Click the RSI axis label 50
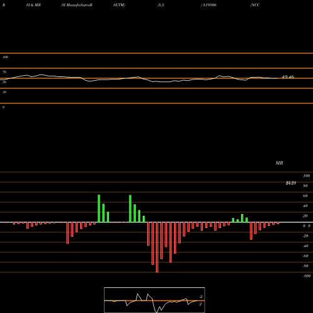This screenshot has width=313, height=313. click(x=4, y=82)
